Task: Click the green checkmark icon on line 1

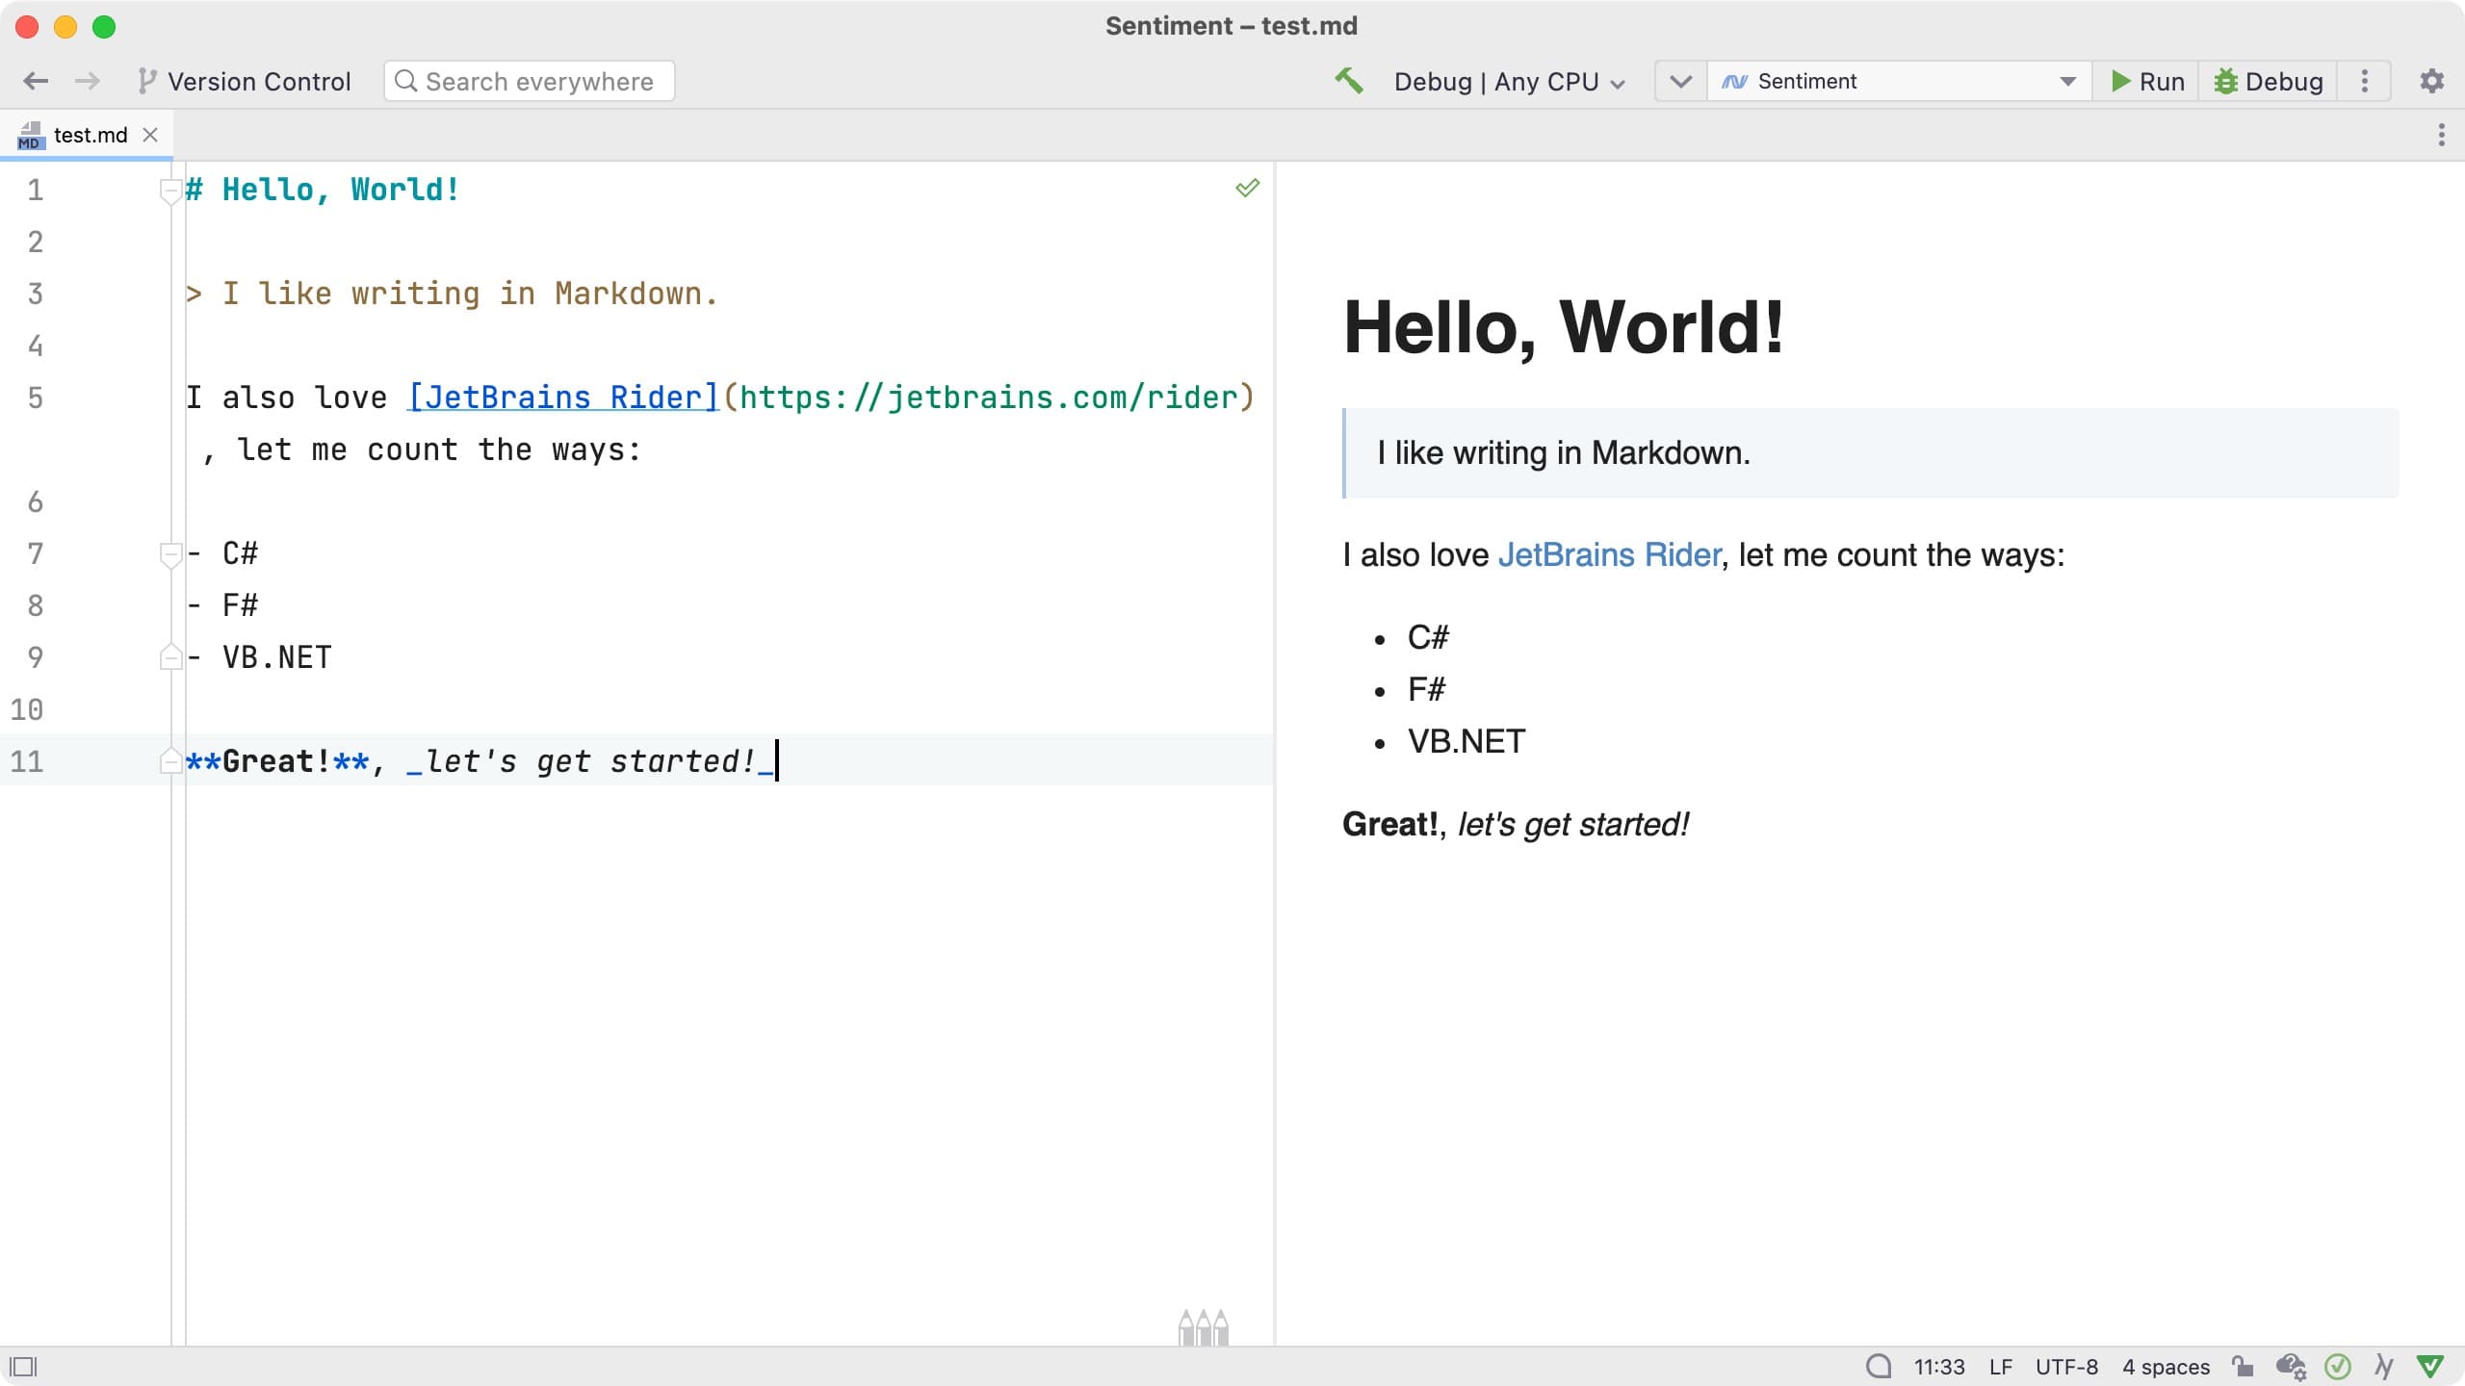Action: pos(1248,188)
